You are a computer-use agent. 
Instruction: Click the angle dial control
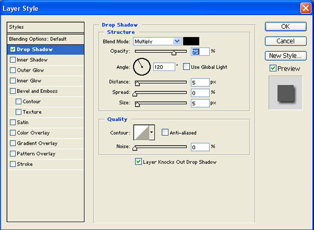tap(142, 66)
